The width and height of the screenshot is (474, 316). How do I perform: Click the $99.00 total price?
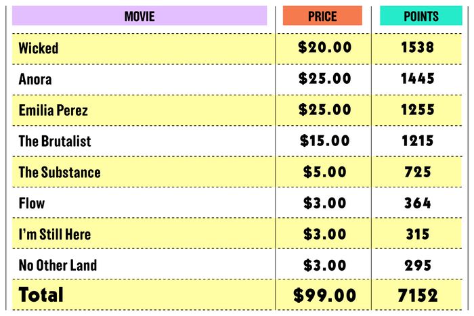(324, 295)
